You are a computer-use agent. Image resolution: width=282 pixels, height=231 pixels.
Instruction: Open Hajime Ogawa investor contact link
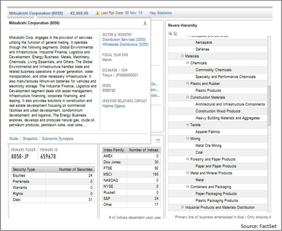tap(114, 106)
